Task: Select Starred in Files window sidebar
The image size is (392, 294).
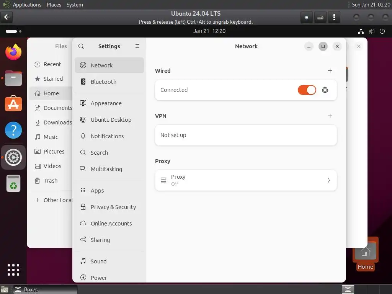Action: click(51, 79)
